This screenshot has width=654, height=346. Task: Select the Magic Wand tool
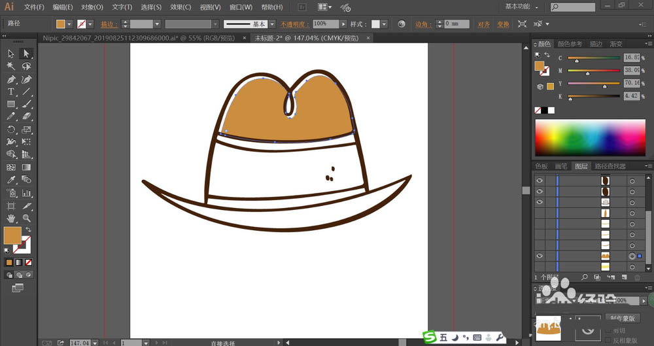tap(11, 66)
